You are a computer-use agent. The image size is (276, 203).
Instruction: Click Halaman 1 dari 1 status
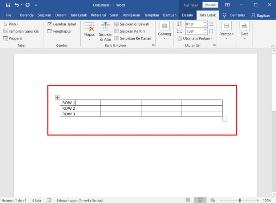click(14, 200)
